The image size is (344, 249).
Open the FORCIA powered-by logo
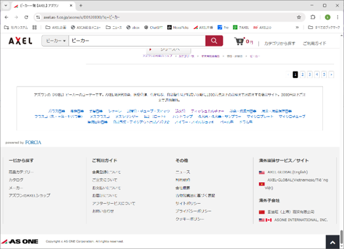click(x=33, y=142)
